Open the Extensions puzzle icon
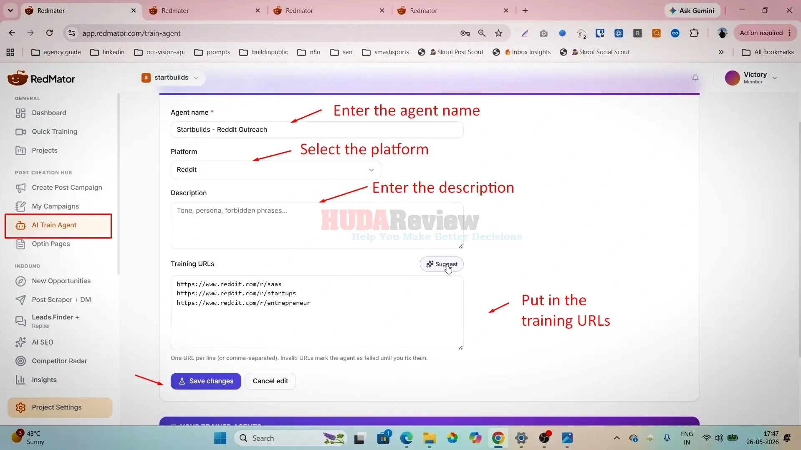 click(694, 33)
